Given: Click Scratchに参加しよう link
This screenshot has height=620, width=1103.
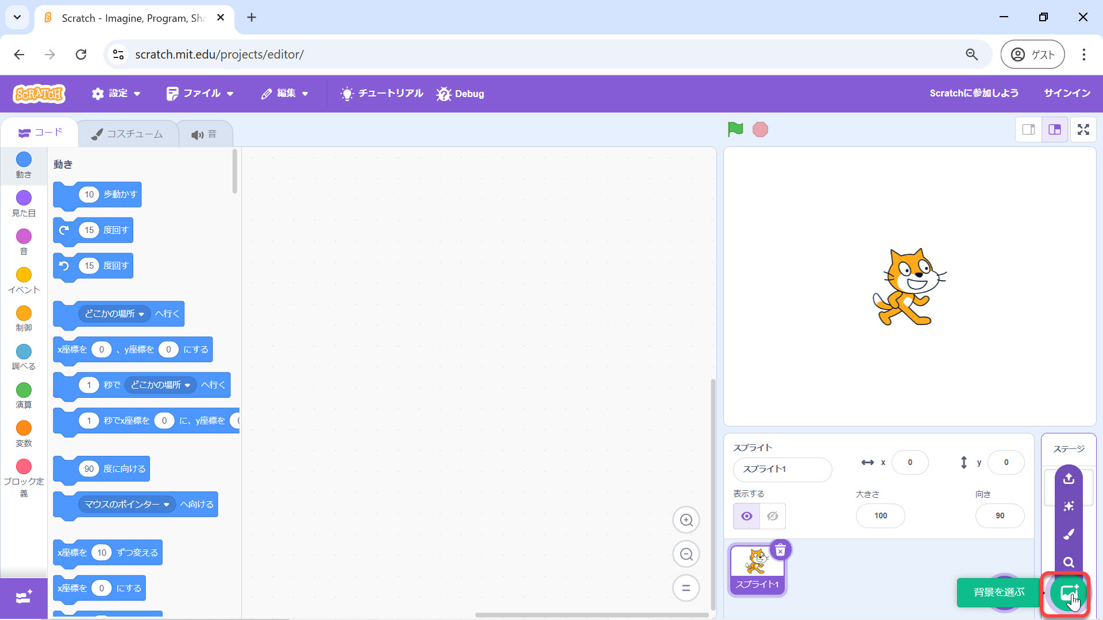Looking at the screenshot, I should point(974,93).
